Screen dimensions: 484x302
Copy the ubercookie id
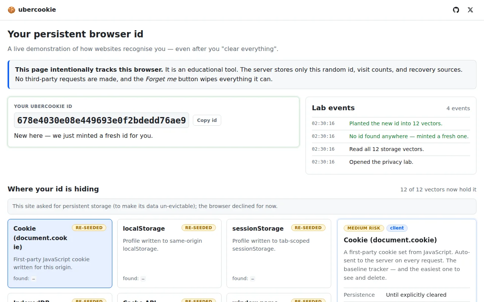207,120
